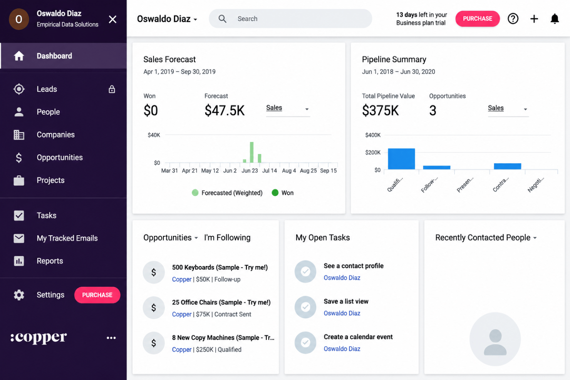The height and width of the screenshot is (380, 570).
Task: Open the Oswaldo Diaz dropdown in header
Action: (x=167, y=19)
